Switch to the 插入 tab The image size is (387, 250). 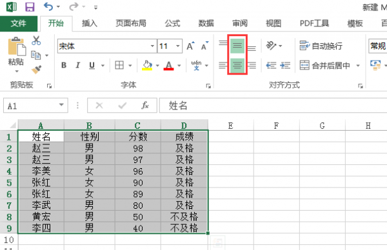coord(90,23)
